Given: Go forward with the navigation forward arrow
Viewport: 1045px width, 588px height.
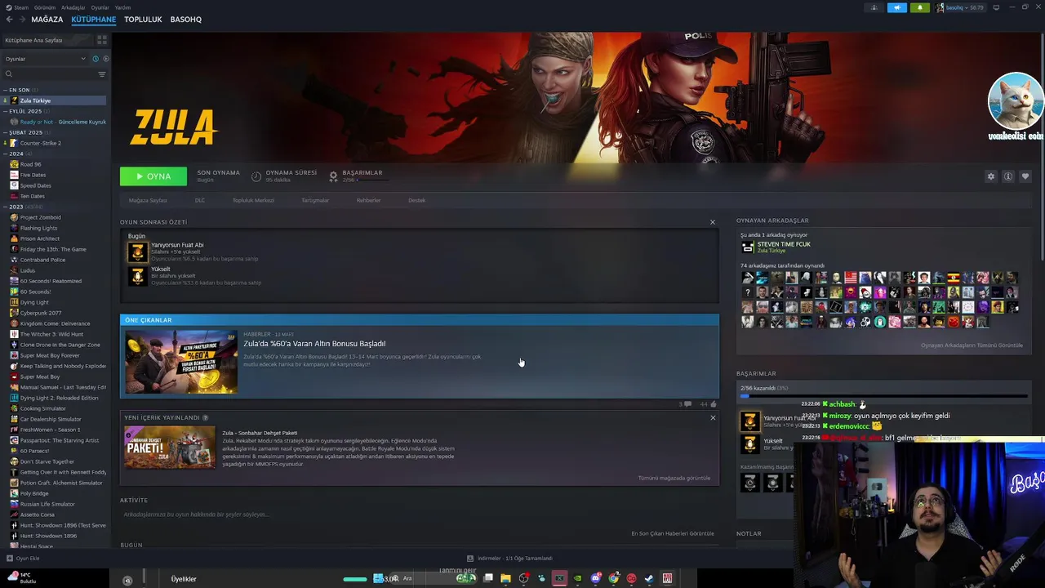Looking at the screenshot, I should pyautogui.click(x=20, y=19).
